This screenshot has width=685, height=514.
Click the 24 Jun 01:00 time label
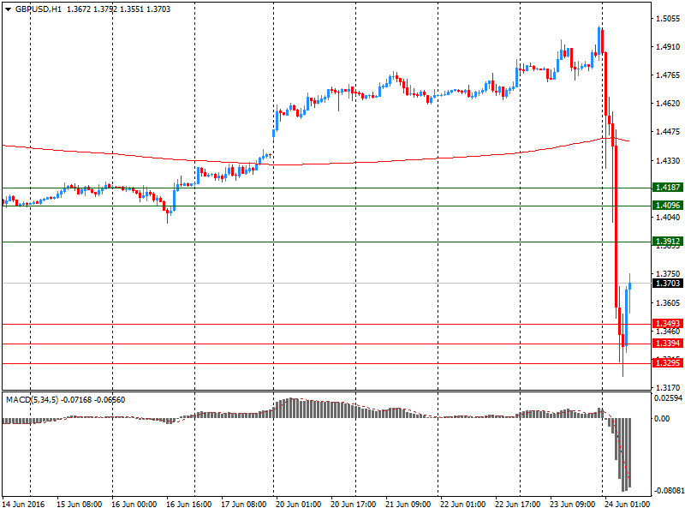[x=627, y=505]
